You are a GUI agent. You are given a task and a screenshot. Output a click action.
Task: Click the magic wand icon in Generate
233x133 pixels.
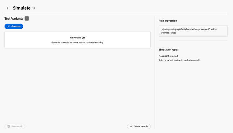9,26
